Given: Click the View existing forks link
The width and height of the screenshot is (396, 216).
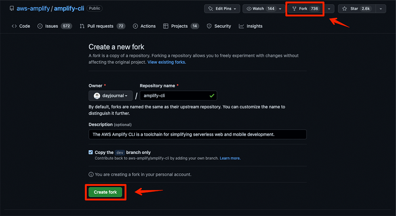Looking at the screenshot, I should 167,62.
